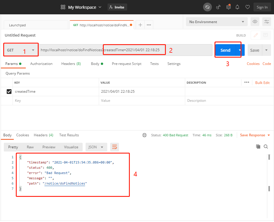This screenshot has height=222, width=274.
Task: Open manage environments sliders icon
Action: tap(266, 22)
